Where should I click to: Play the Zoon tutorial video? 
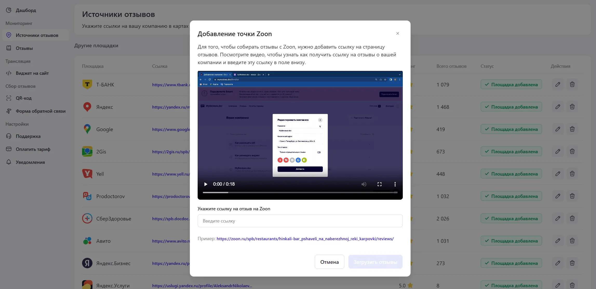(x=206, y=184)
